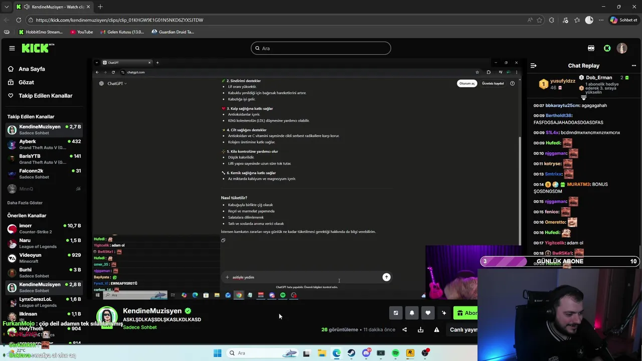Screen dimensions: 642x361
Task: Open LynxCerezLoL recommended channel
Action: coord(44,302)
